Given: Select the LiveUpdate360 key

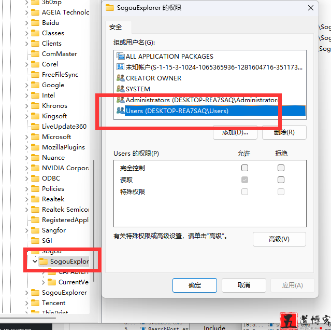Looking at the screenshot, I should point(64,127).
